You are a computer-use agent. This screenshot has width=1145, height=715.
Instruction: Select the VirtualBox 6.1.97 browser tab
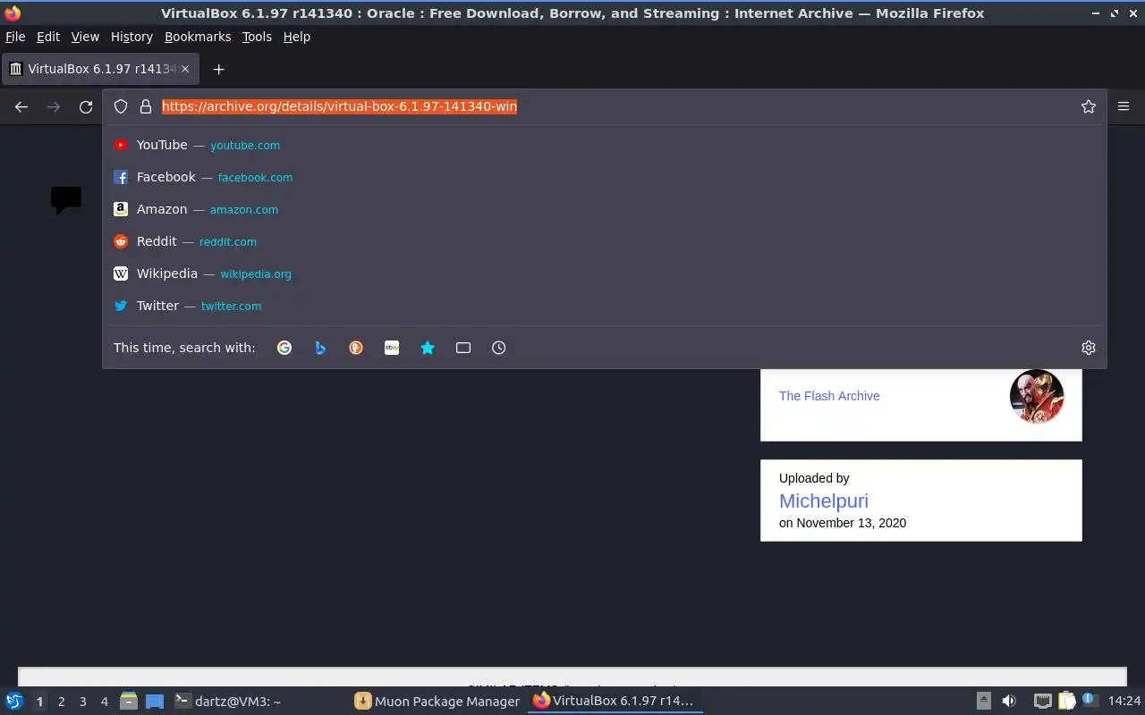(x=99, y=69)
